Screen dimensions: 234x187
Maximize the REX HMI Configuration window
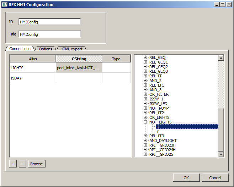pos(223,5)
